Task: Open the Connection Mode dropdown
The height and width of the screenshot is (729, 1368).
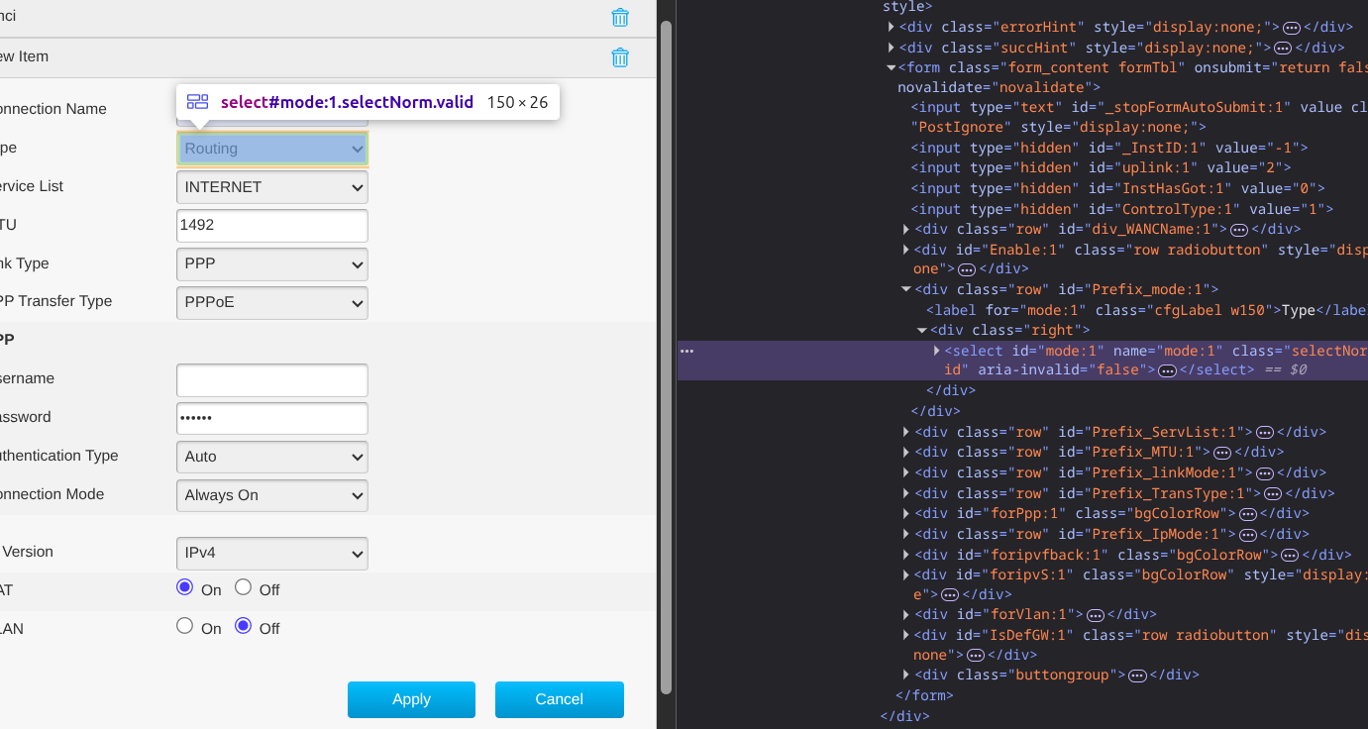Action: [271, 495]
